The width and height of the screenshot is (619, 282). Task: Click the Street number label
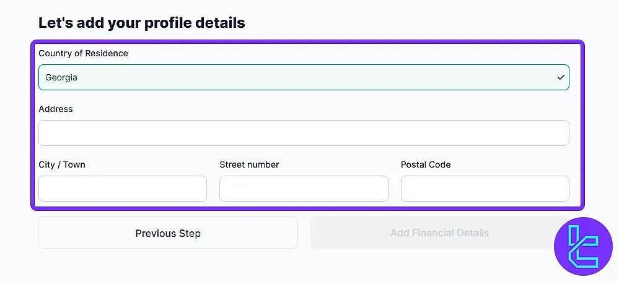point(249,164)
